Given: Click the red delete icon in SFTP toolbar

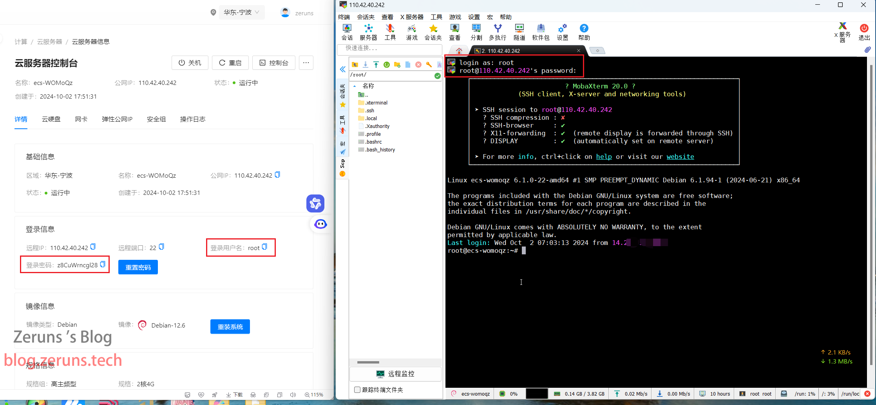Looking at the screenshot, I should click(418, 65).
